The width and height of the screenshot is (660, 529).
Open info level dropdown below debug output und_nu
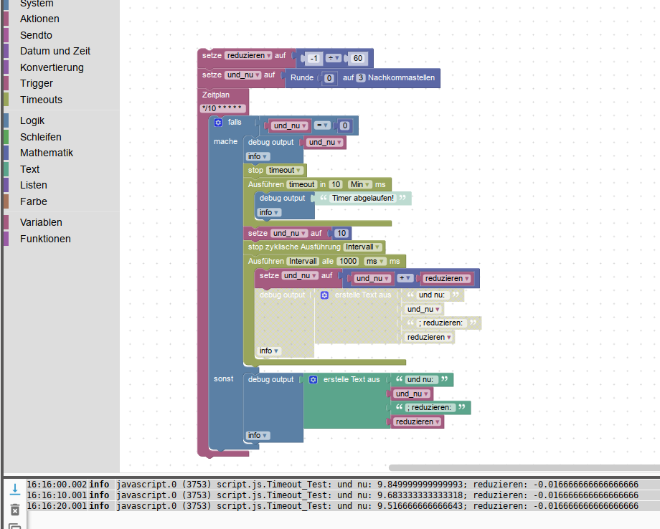257,157
